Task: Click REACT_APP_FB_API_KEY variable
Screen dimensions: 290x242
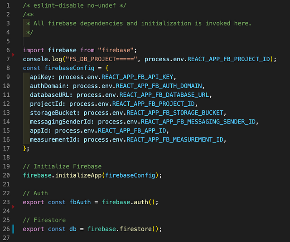Action: tap(138, 77)
